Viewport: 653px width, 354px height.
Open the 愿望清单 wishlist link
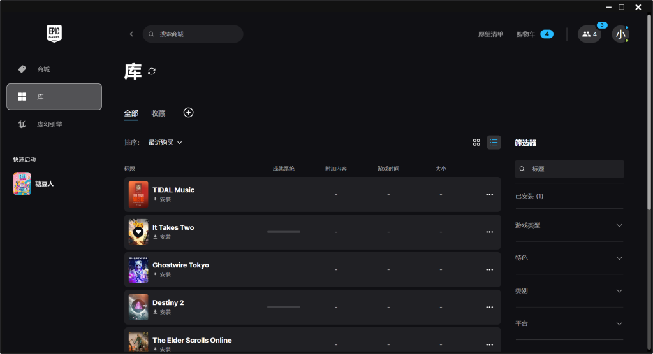click(x=490, y=34)
